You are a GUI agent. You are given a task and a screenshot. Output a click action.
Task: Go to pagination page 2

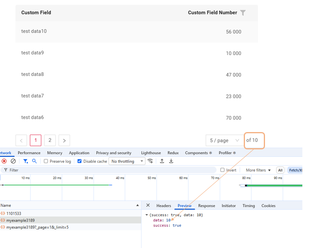(50, 140)
